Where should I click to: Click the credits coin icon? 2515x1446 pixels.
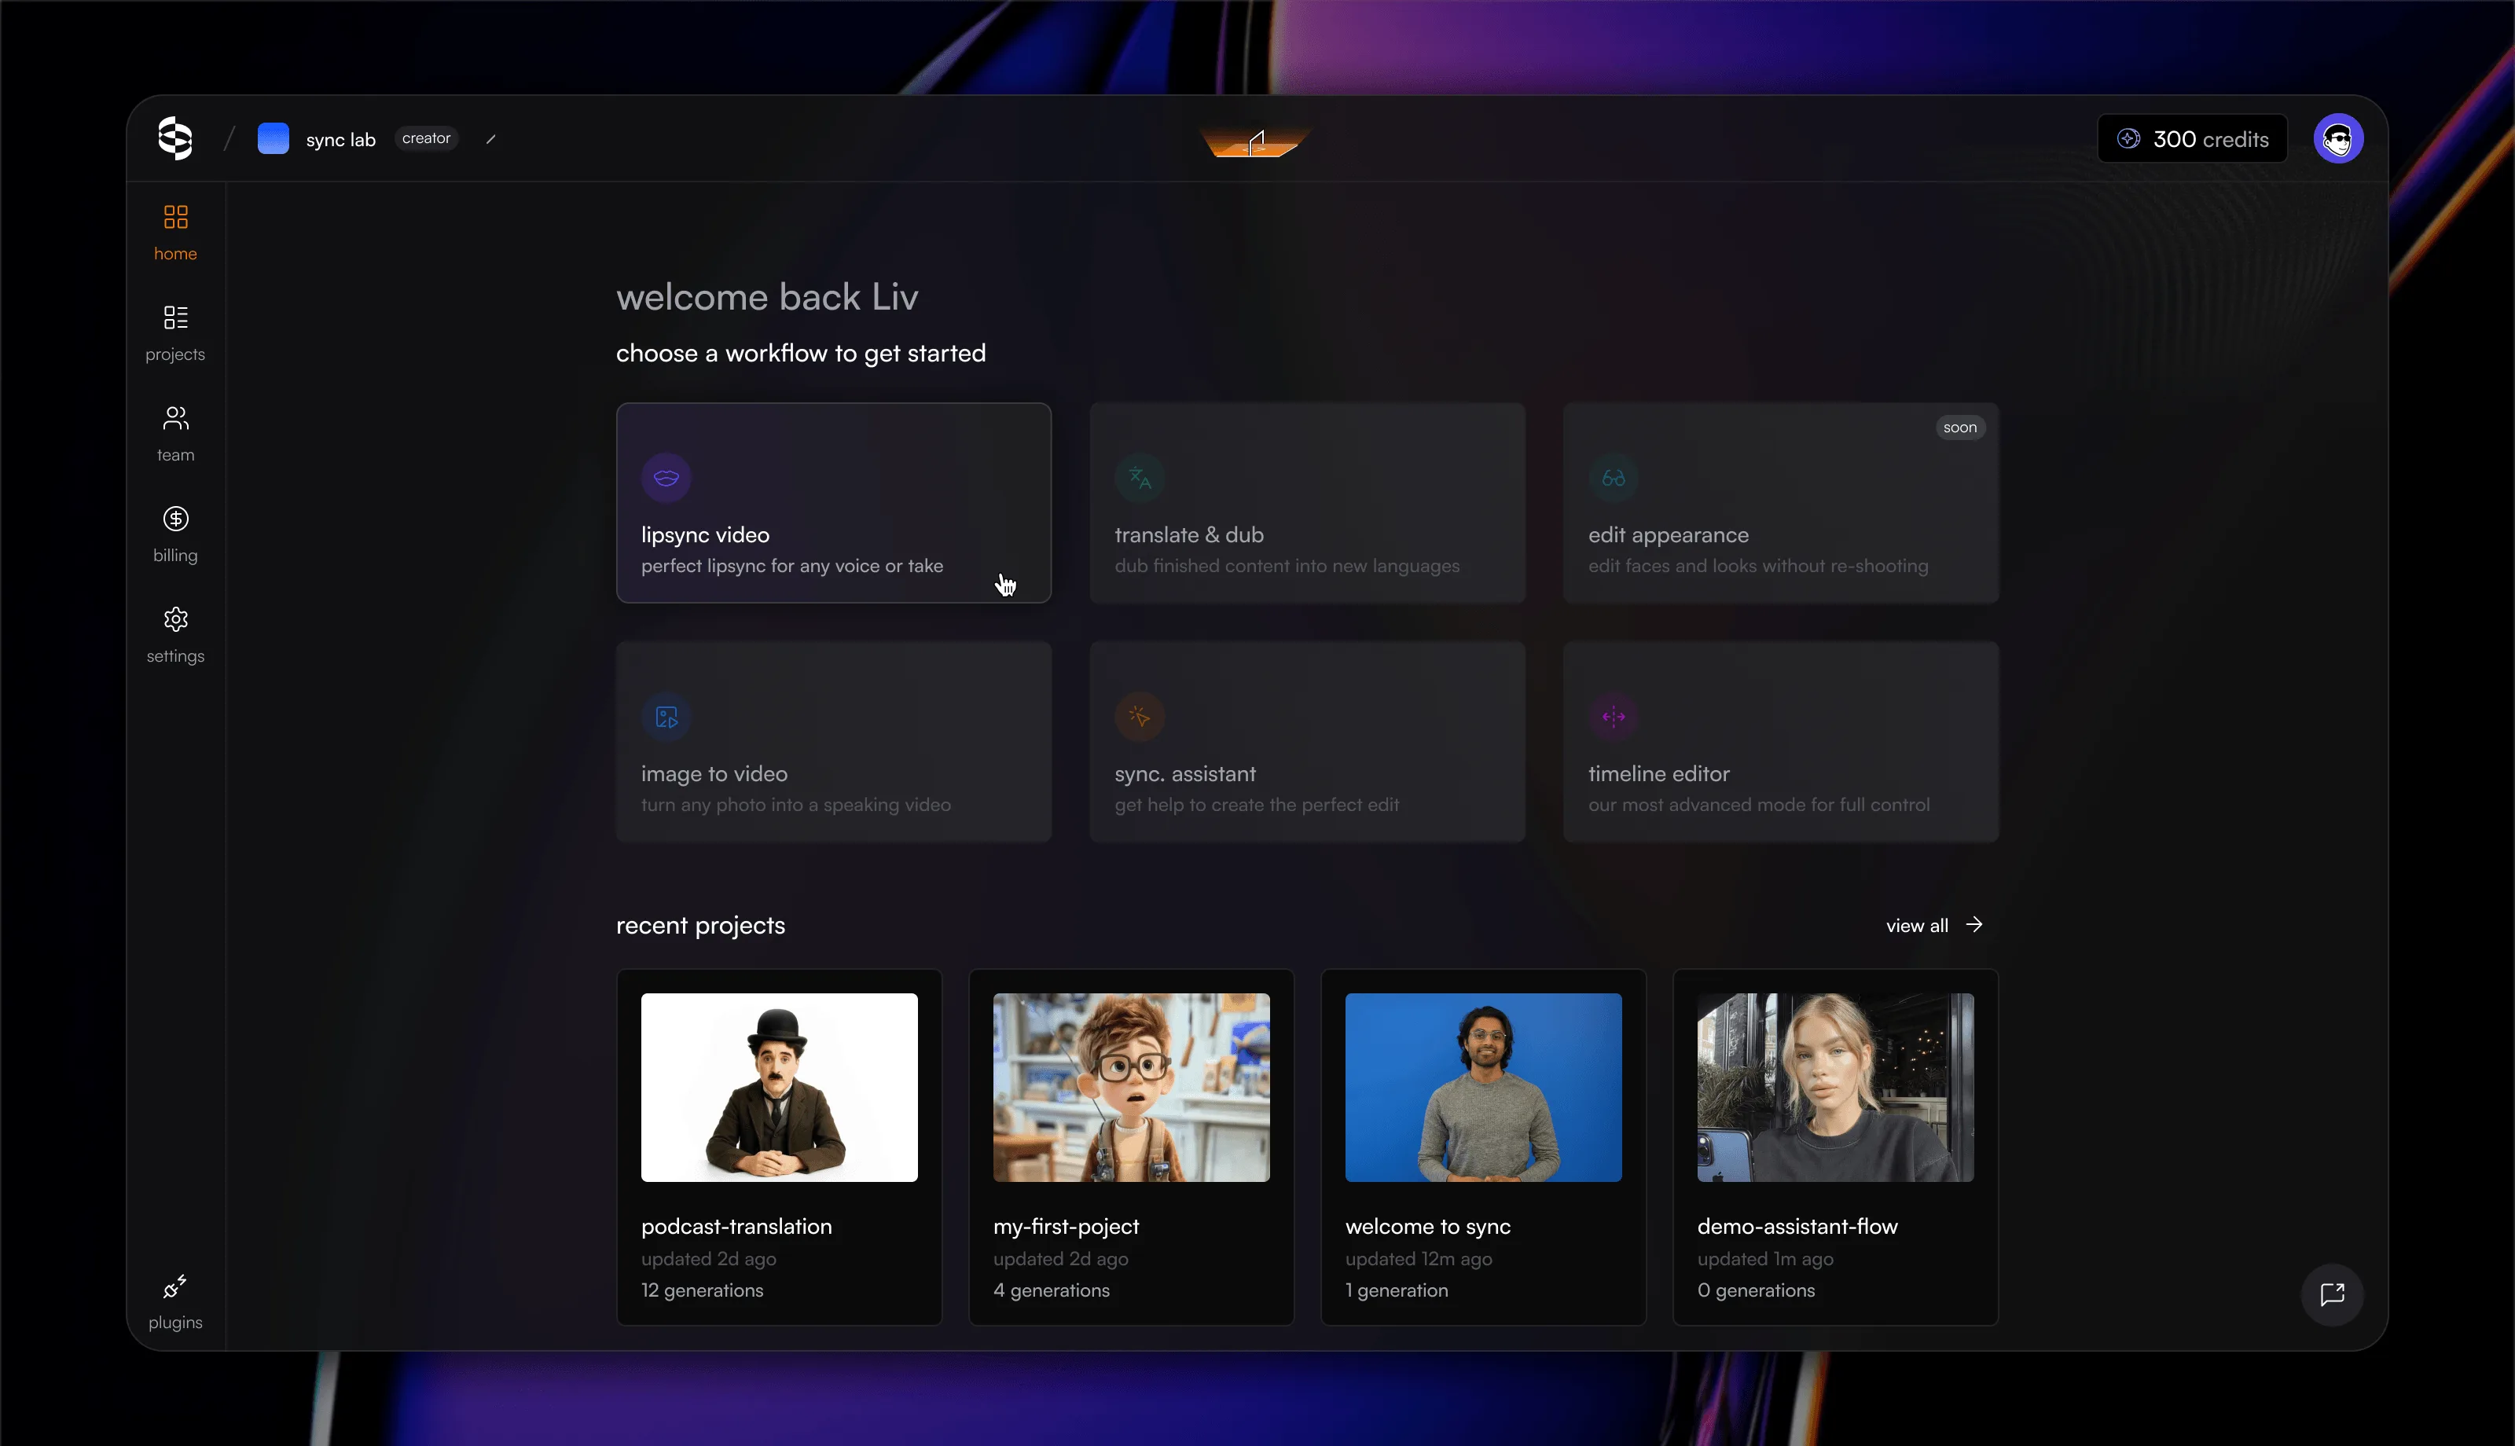[2129, 139]
